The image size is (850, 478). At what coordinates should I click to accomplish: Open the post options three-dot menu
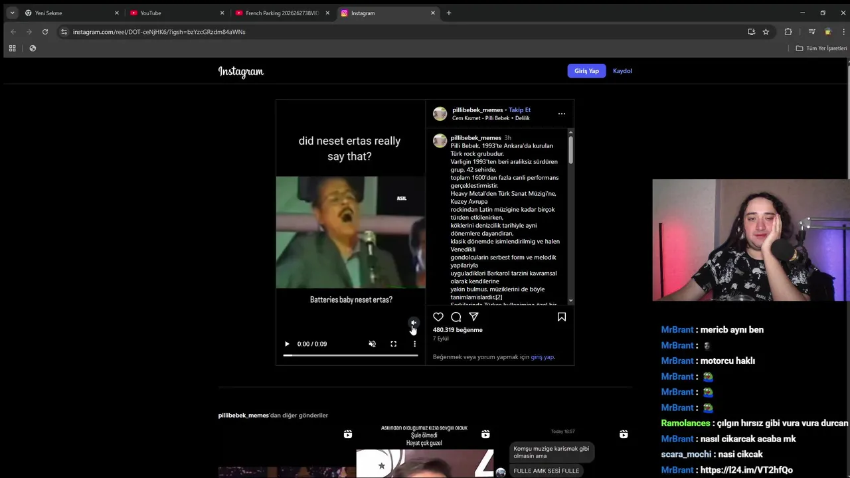click(x=561, y=114)
